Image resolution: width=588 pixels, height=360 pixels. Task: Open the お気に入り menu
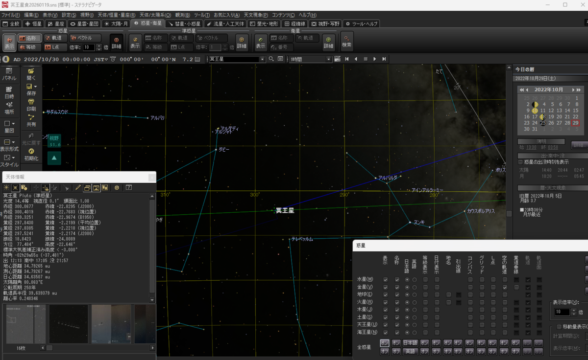(226, 15)
